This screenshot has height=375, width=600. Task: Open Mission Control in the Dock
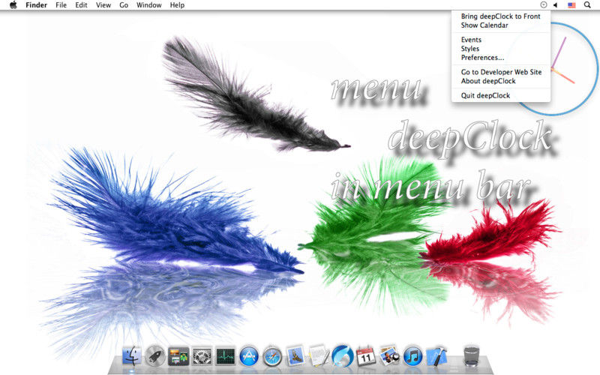[178, 356]
